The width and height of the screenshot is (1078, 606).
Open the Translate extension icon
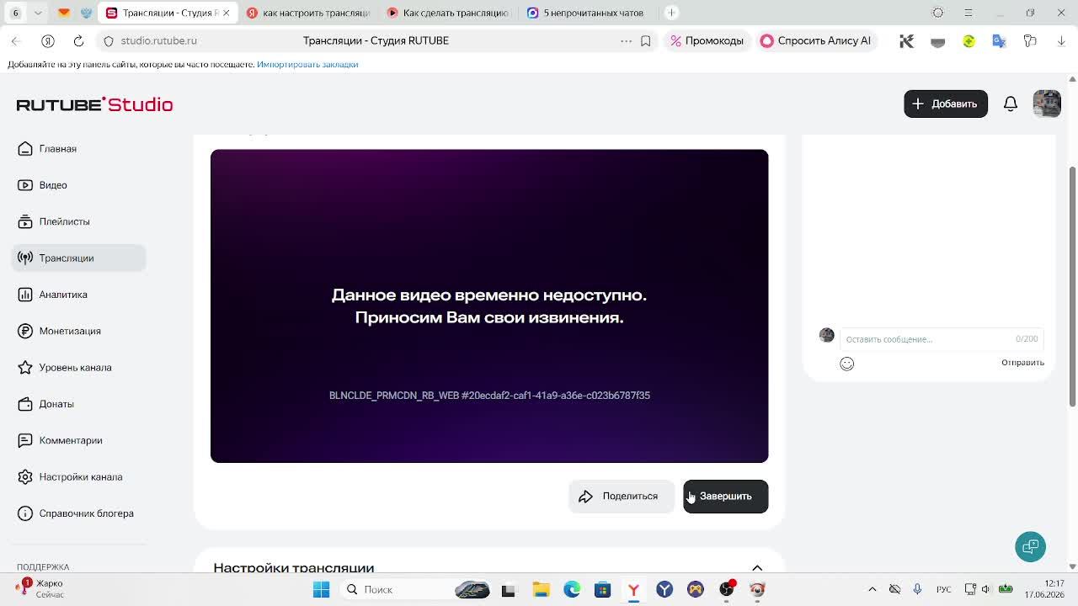coord(999,40)
